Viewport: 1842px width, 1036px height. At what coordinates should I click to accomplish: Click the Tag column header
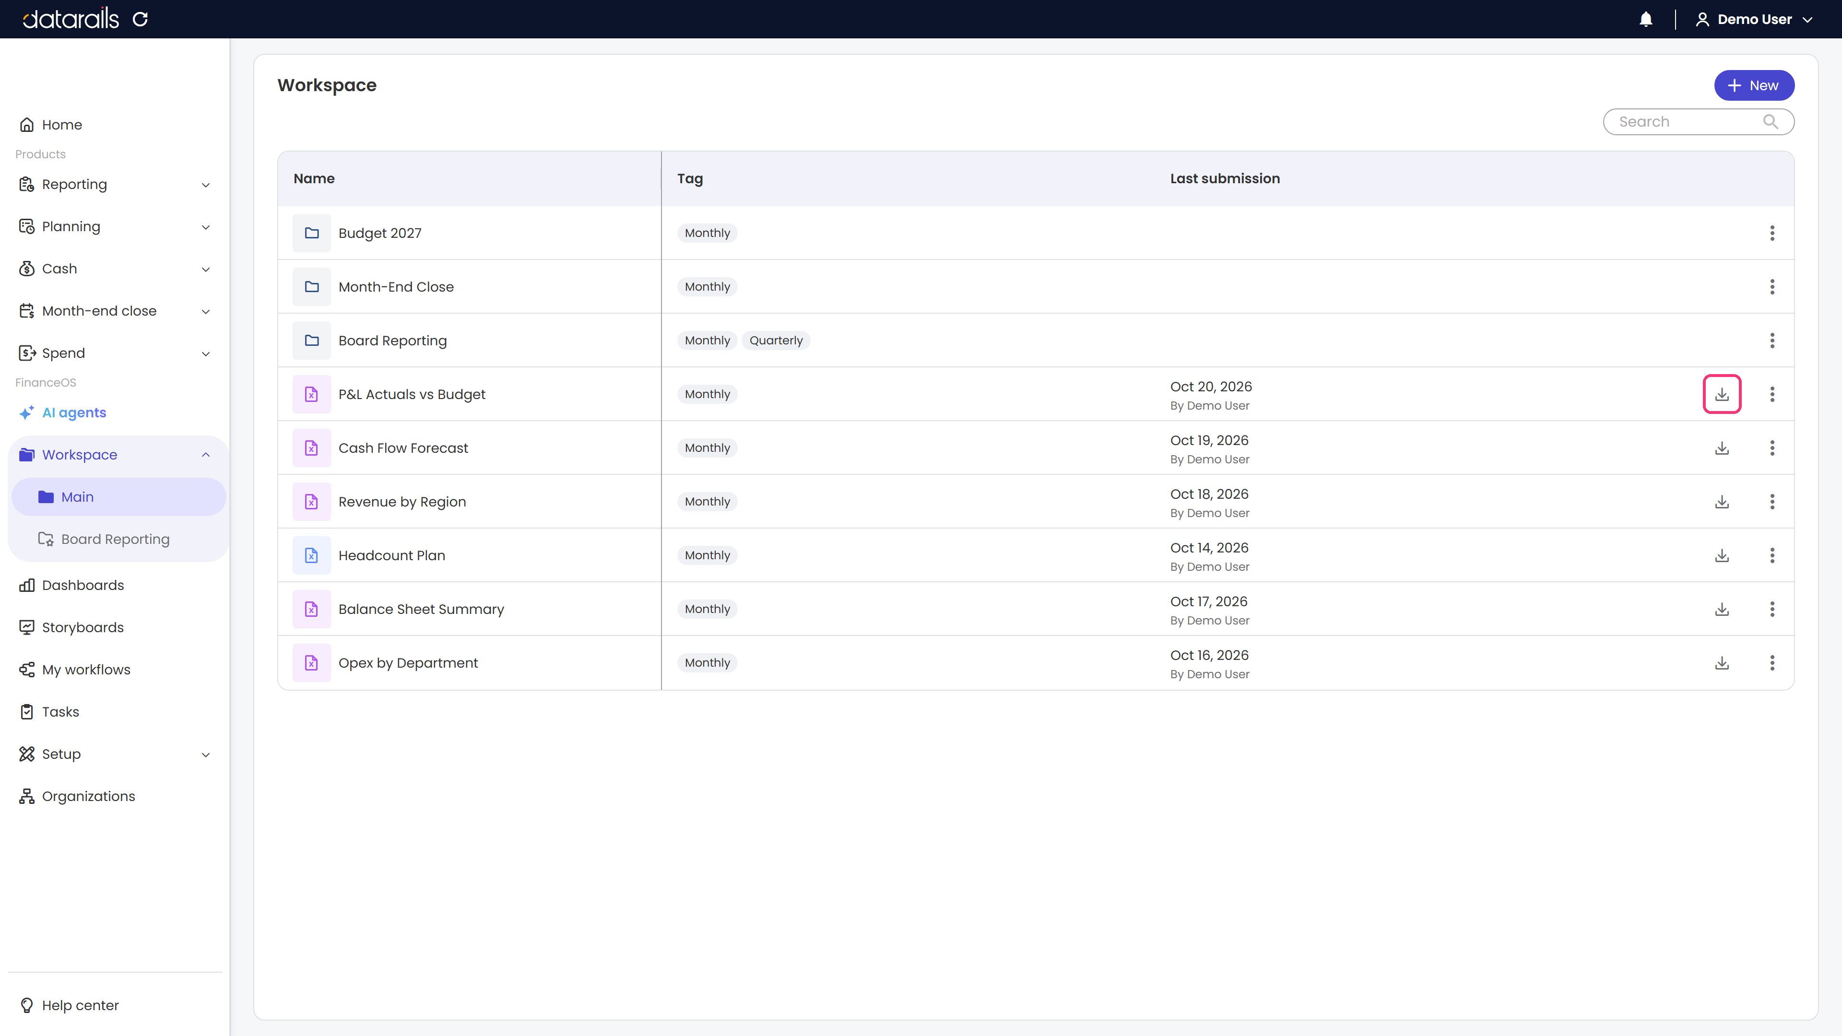[690, 179]
